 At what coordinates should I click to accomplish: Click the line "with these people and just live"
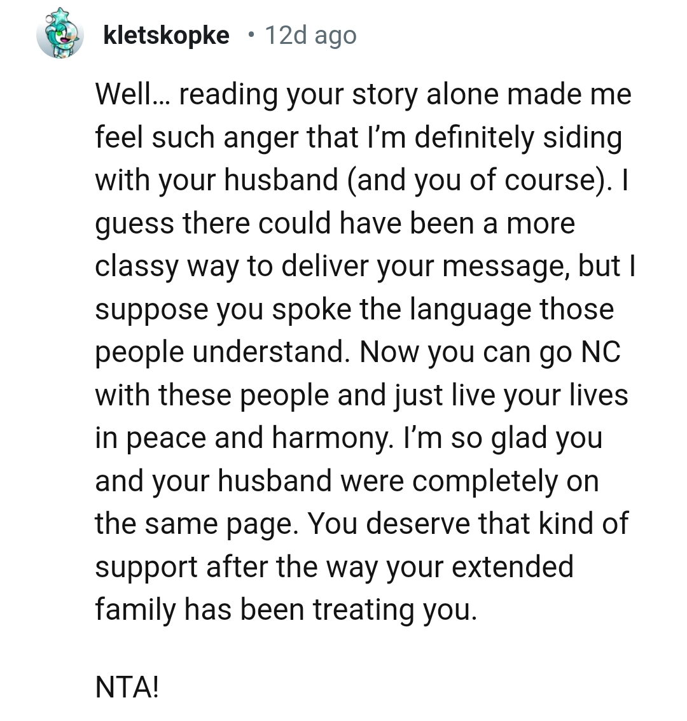(361, 395)
